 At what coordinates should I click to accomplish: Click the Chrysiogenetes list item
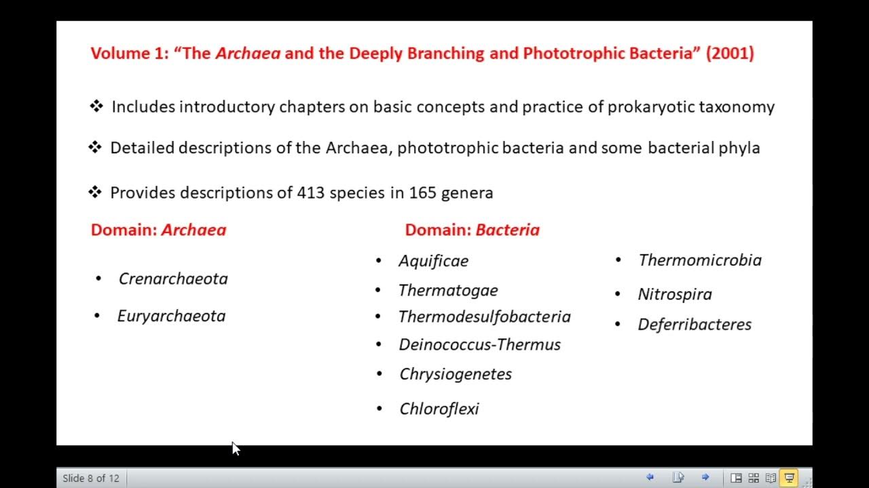click(x=456, y=374)
